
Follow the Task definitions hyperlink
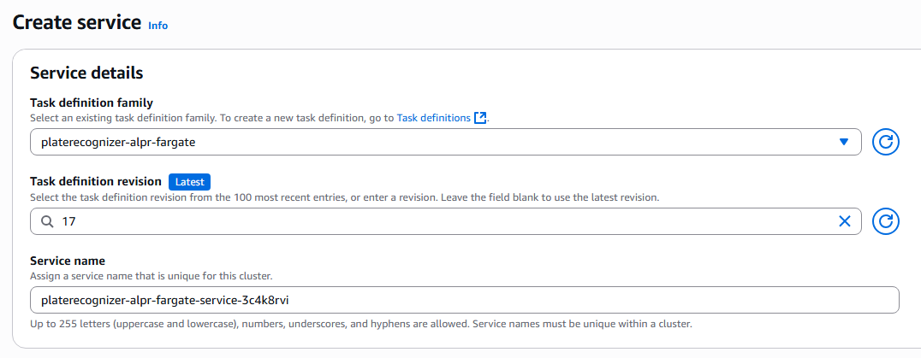(x=433, y=118)
